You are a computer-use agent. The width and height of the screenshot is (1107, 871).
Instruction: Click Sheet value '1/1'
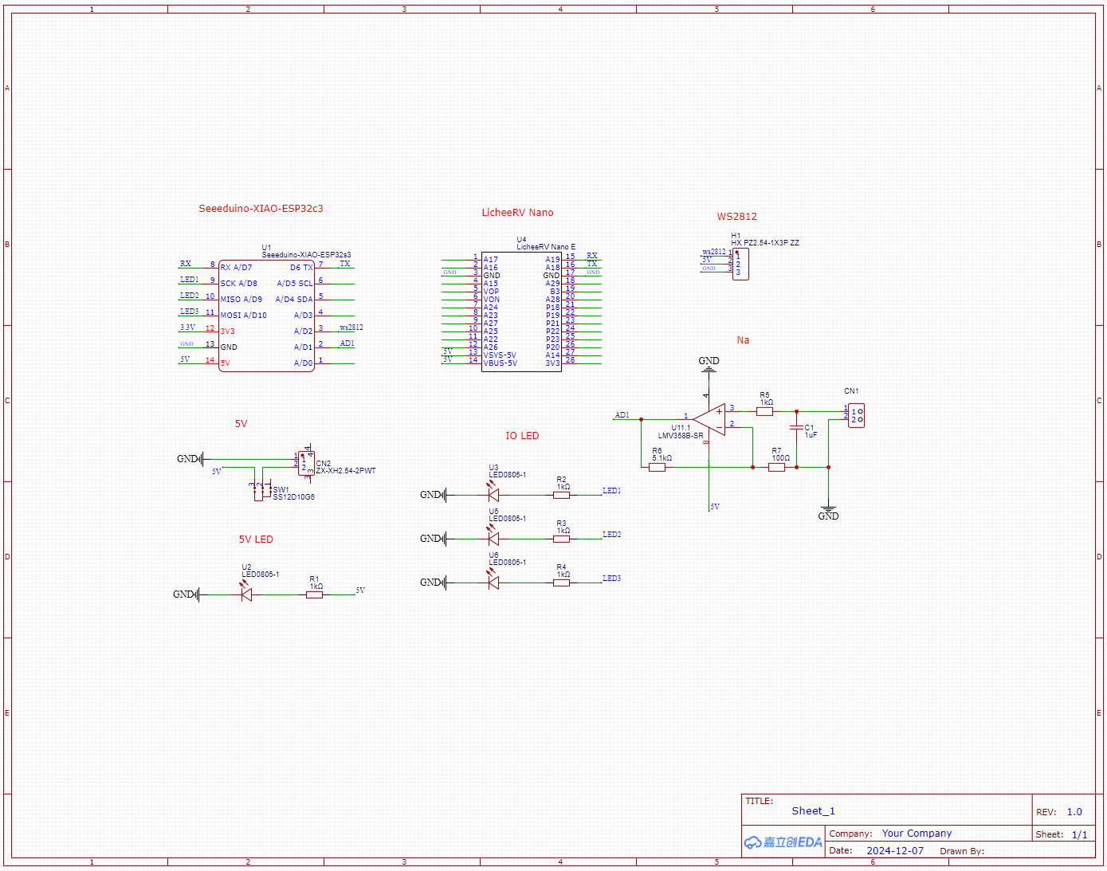tap(1079, 834)
